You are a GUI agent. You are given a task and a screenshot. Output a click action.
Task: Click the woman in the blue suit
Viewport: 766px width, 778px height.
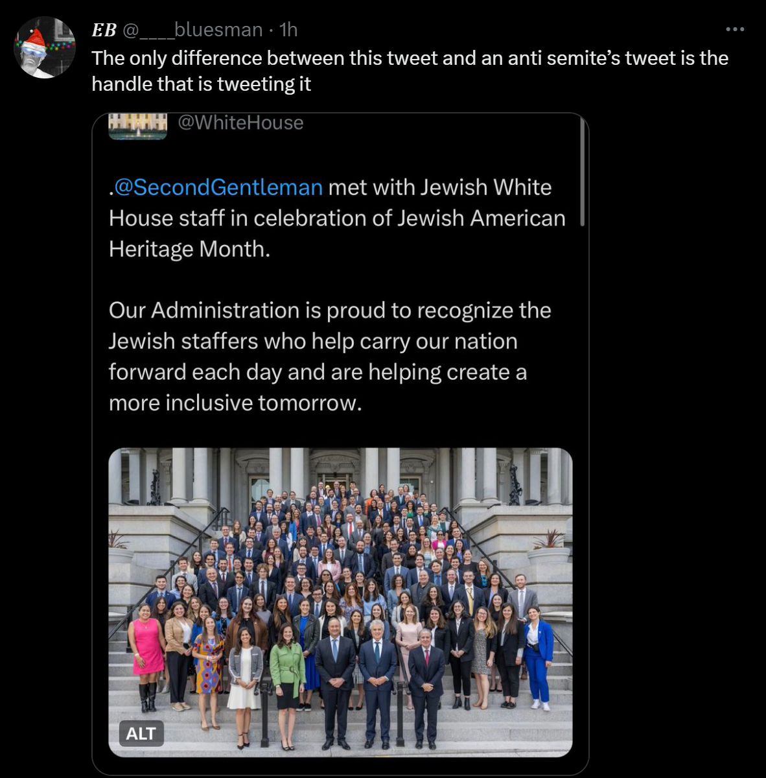pos(537,655)
